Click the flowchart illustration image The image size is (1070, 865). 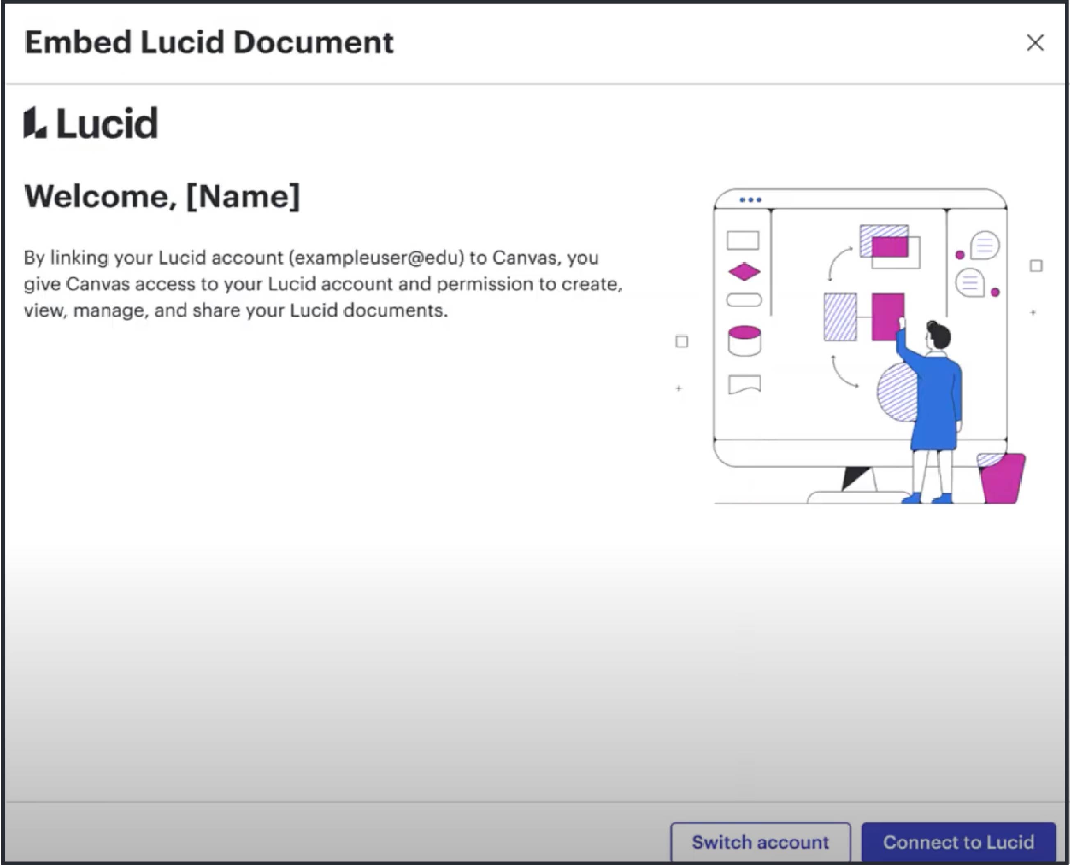[859, 346]
